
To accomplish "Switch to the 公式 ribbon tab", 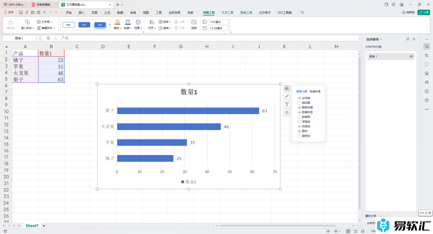I will click(107, 12).
